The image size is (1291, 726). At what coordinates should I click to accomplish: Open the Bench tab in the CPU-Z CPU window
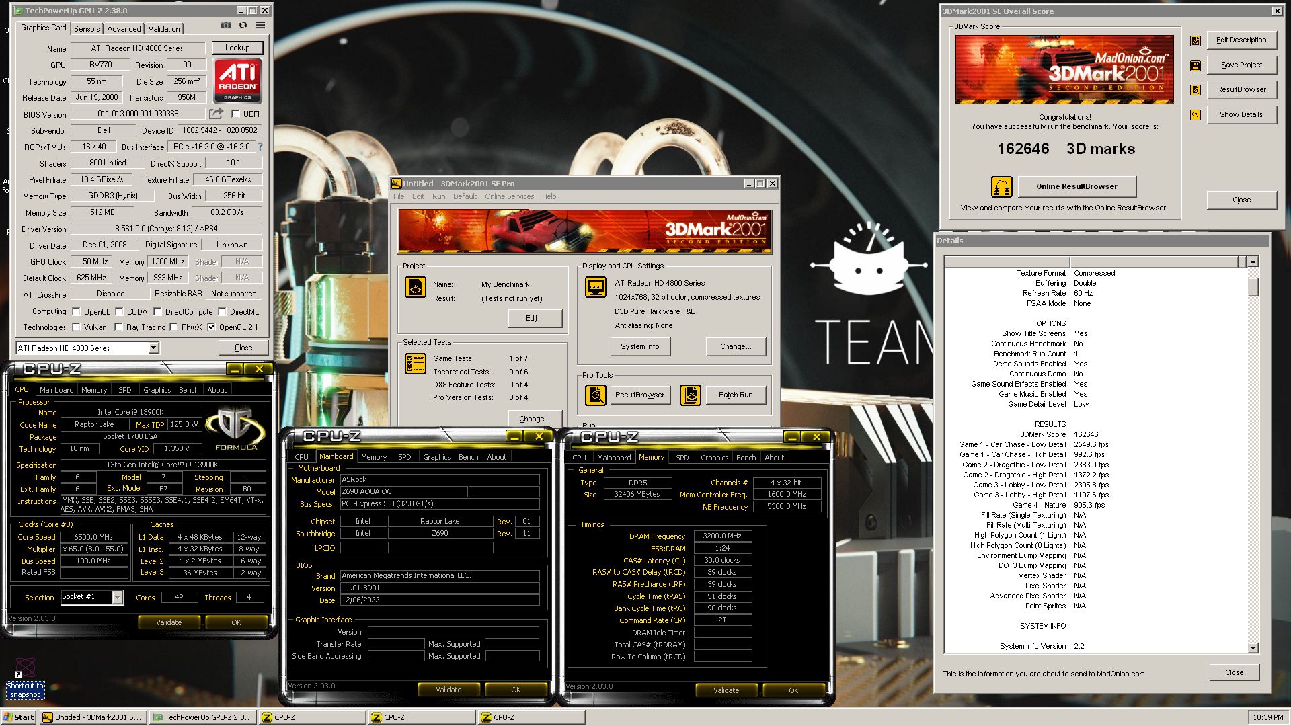coord(188,390)
